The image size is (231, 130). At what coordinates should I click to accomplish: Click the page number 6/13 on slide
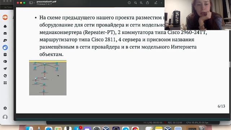coord(221,106)
